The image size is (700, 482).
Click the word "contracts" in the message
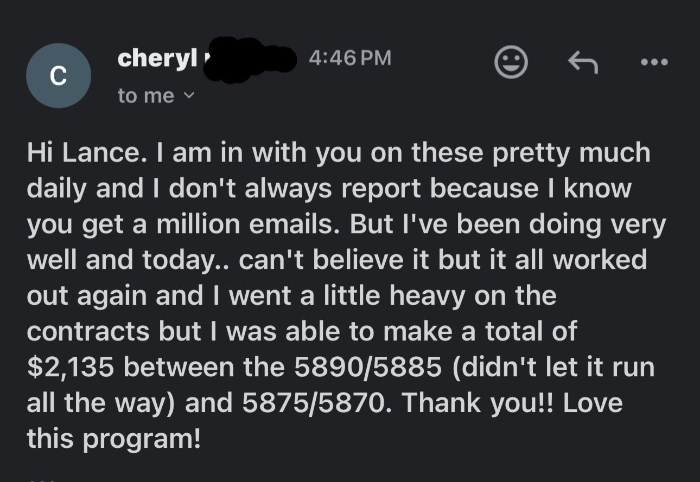coord(88,331)
